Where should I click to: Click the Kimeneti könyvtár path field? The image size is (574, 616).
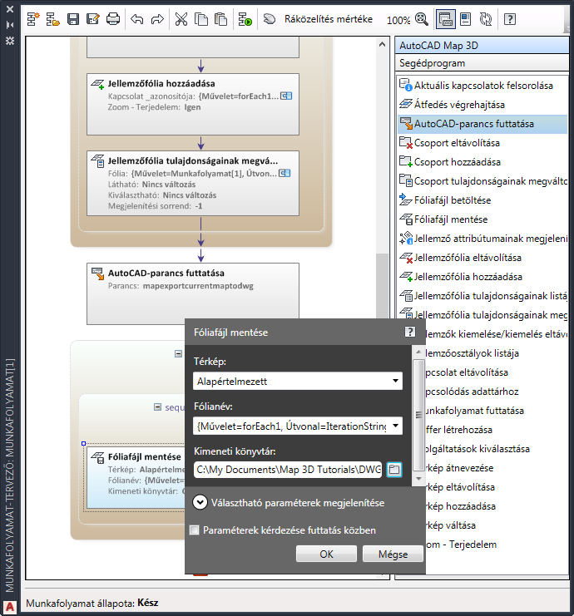point(287,470)
